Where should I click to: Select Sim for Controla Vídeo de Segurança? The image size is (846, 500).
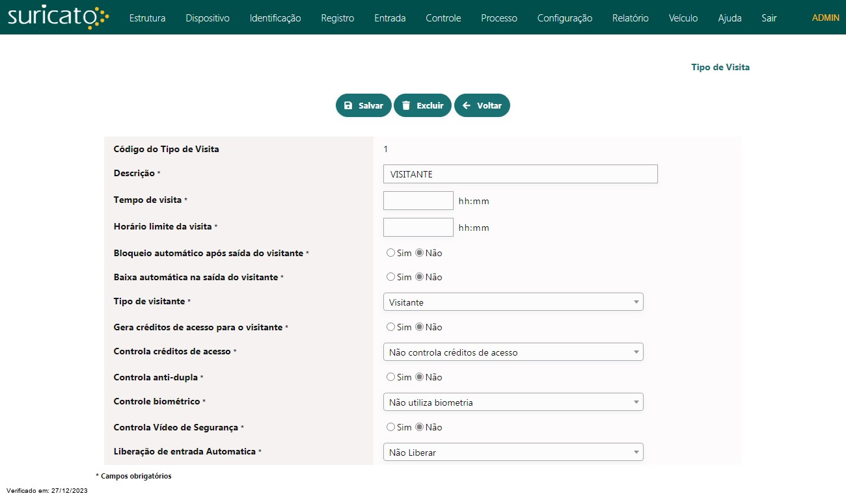pos(390,427)
